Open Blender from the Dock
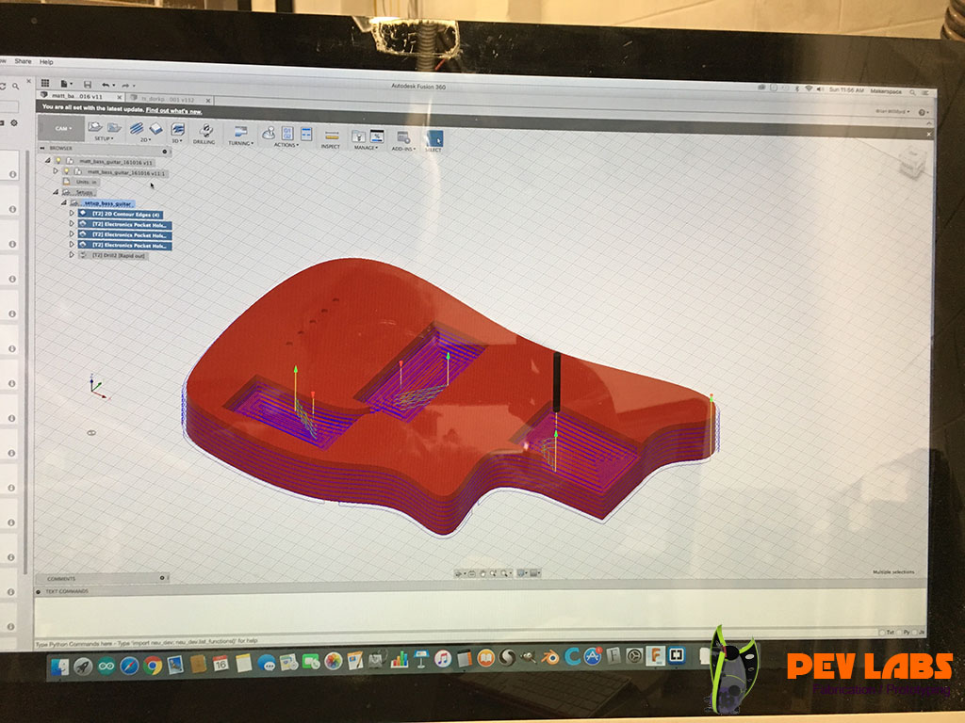965x723 pixels. pos(549,658)
